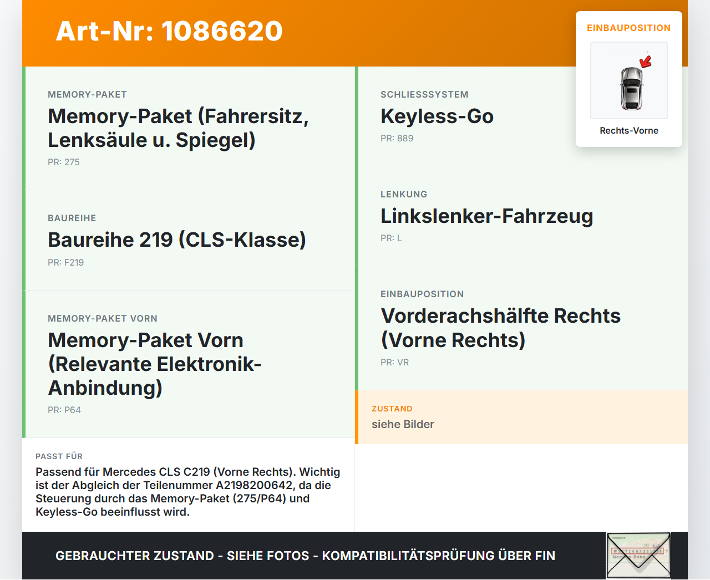Click the "PASST FÜR" label

click(59, 456)
